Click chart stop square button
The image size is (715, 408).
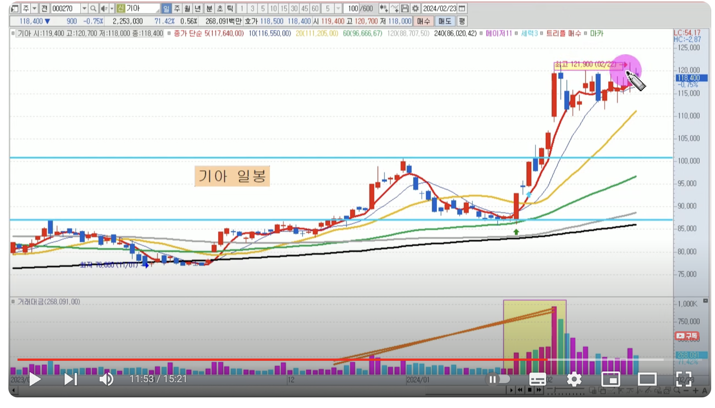tap(529, 390)
